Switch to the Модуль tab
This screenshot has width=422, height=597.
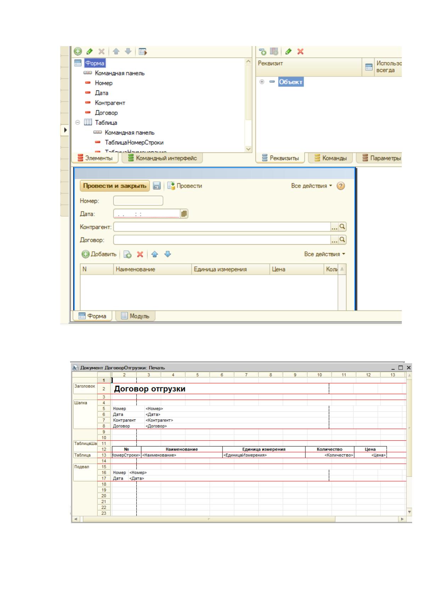pos(135,316)
